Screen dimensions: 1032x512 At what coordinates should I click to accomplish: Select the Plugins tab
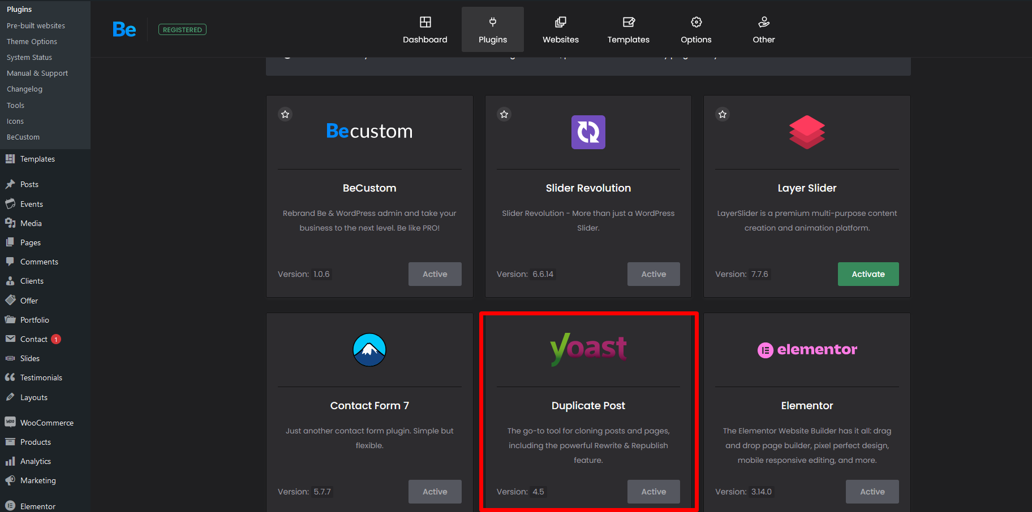tap(493, 29)
